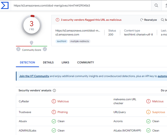Screen dimensions: 167x135
Task: Click the AILabs (MONITORAPP) vendor name
Action: point(127,131)
